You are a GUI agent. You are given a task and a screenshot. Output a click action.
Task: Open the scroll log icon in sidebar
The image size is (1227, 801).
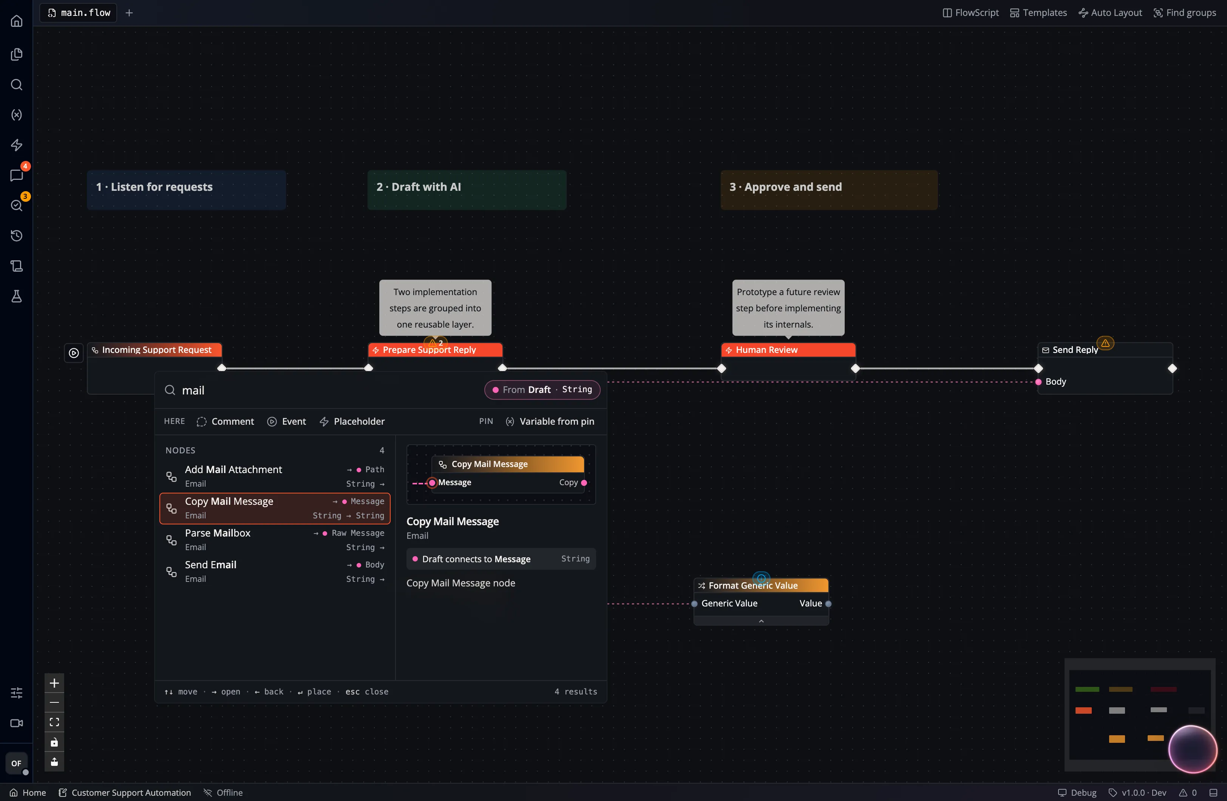[x=17, y=266]
